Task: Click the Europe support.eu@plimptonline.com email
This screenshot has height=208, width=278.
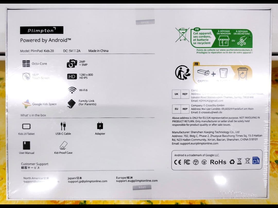Action: pyautogui.click(x=137, y=181)
